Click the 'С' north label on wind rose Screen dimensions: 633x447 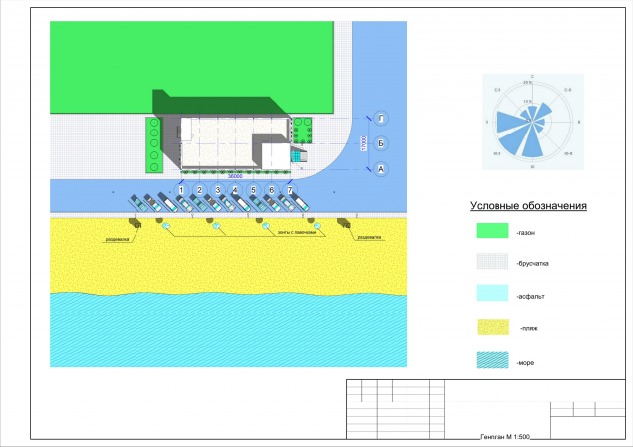click(532, 77)
